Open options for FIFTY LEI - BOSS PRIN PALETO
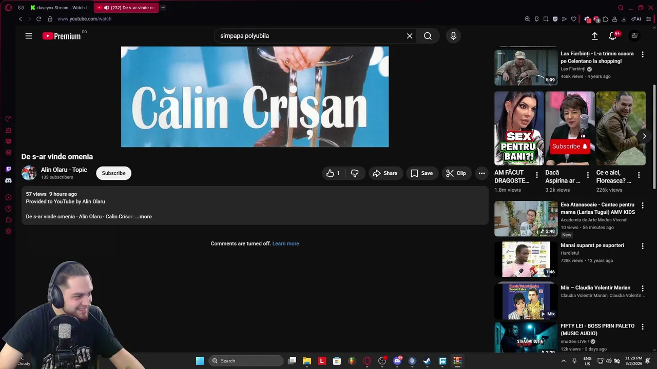Screen dimensions: 657x369 [x=642, y=326]
